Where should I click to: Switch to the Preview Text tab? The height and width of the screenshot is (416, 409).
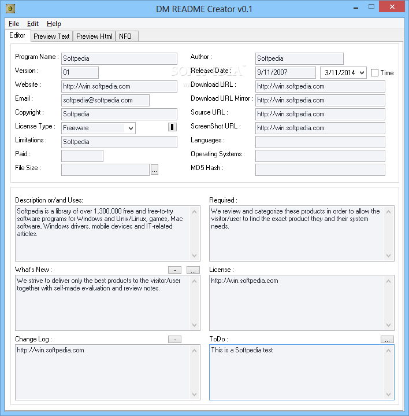coord(51,36)
